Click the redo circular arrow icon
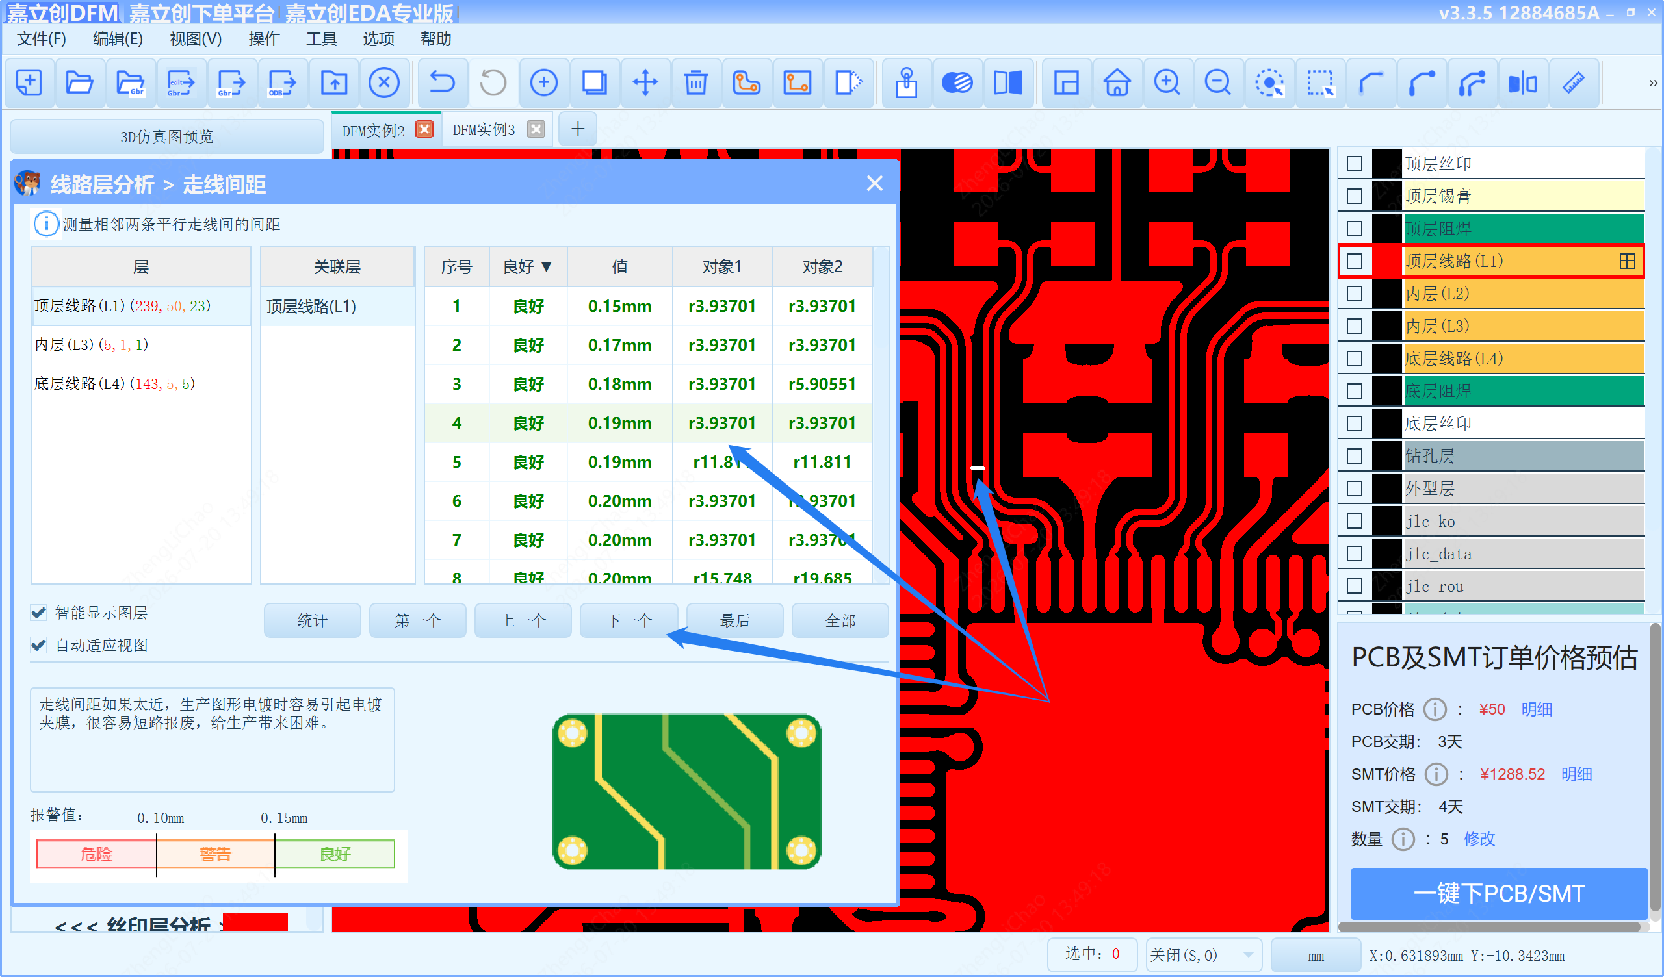Viewport: 1664px width, 977px height. point(493,82)
